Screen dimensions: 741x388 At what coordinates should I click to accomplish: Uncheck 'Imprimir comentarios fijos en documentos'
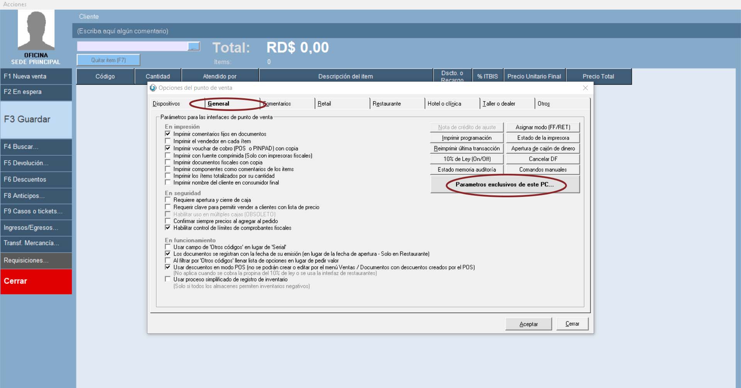point(168,134)
